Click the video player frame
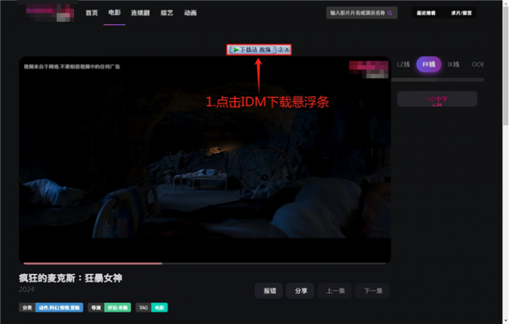Screen dimensions: 509x324 click(205, 161)
